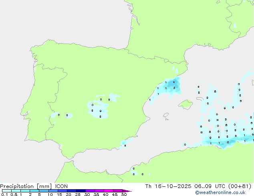Click the legend tick label "0.1"

click(x=4, y=194)
